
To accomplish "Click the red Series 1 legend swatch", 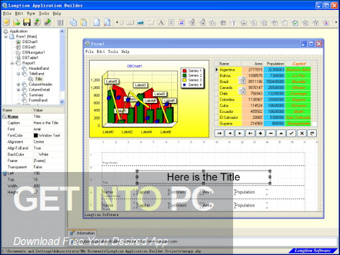I will (185, 71).
